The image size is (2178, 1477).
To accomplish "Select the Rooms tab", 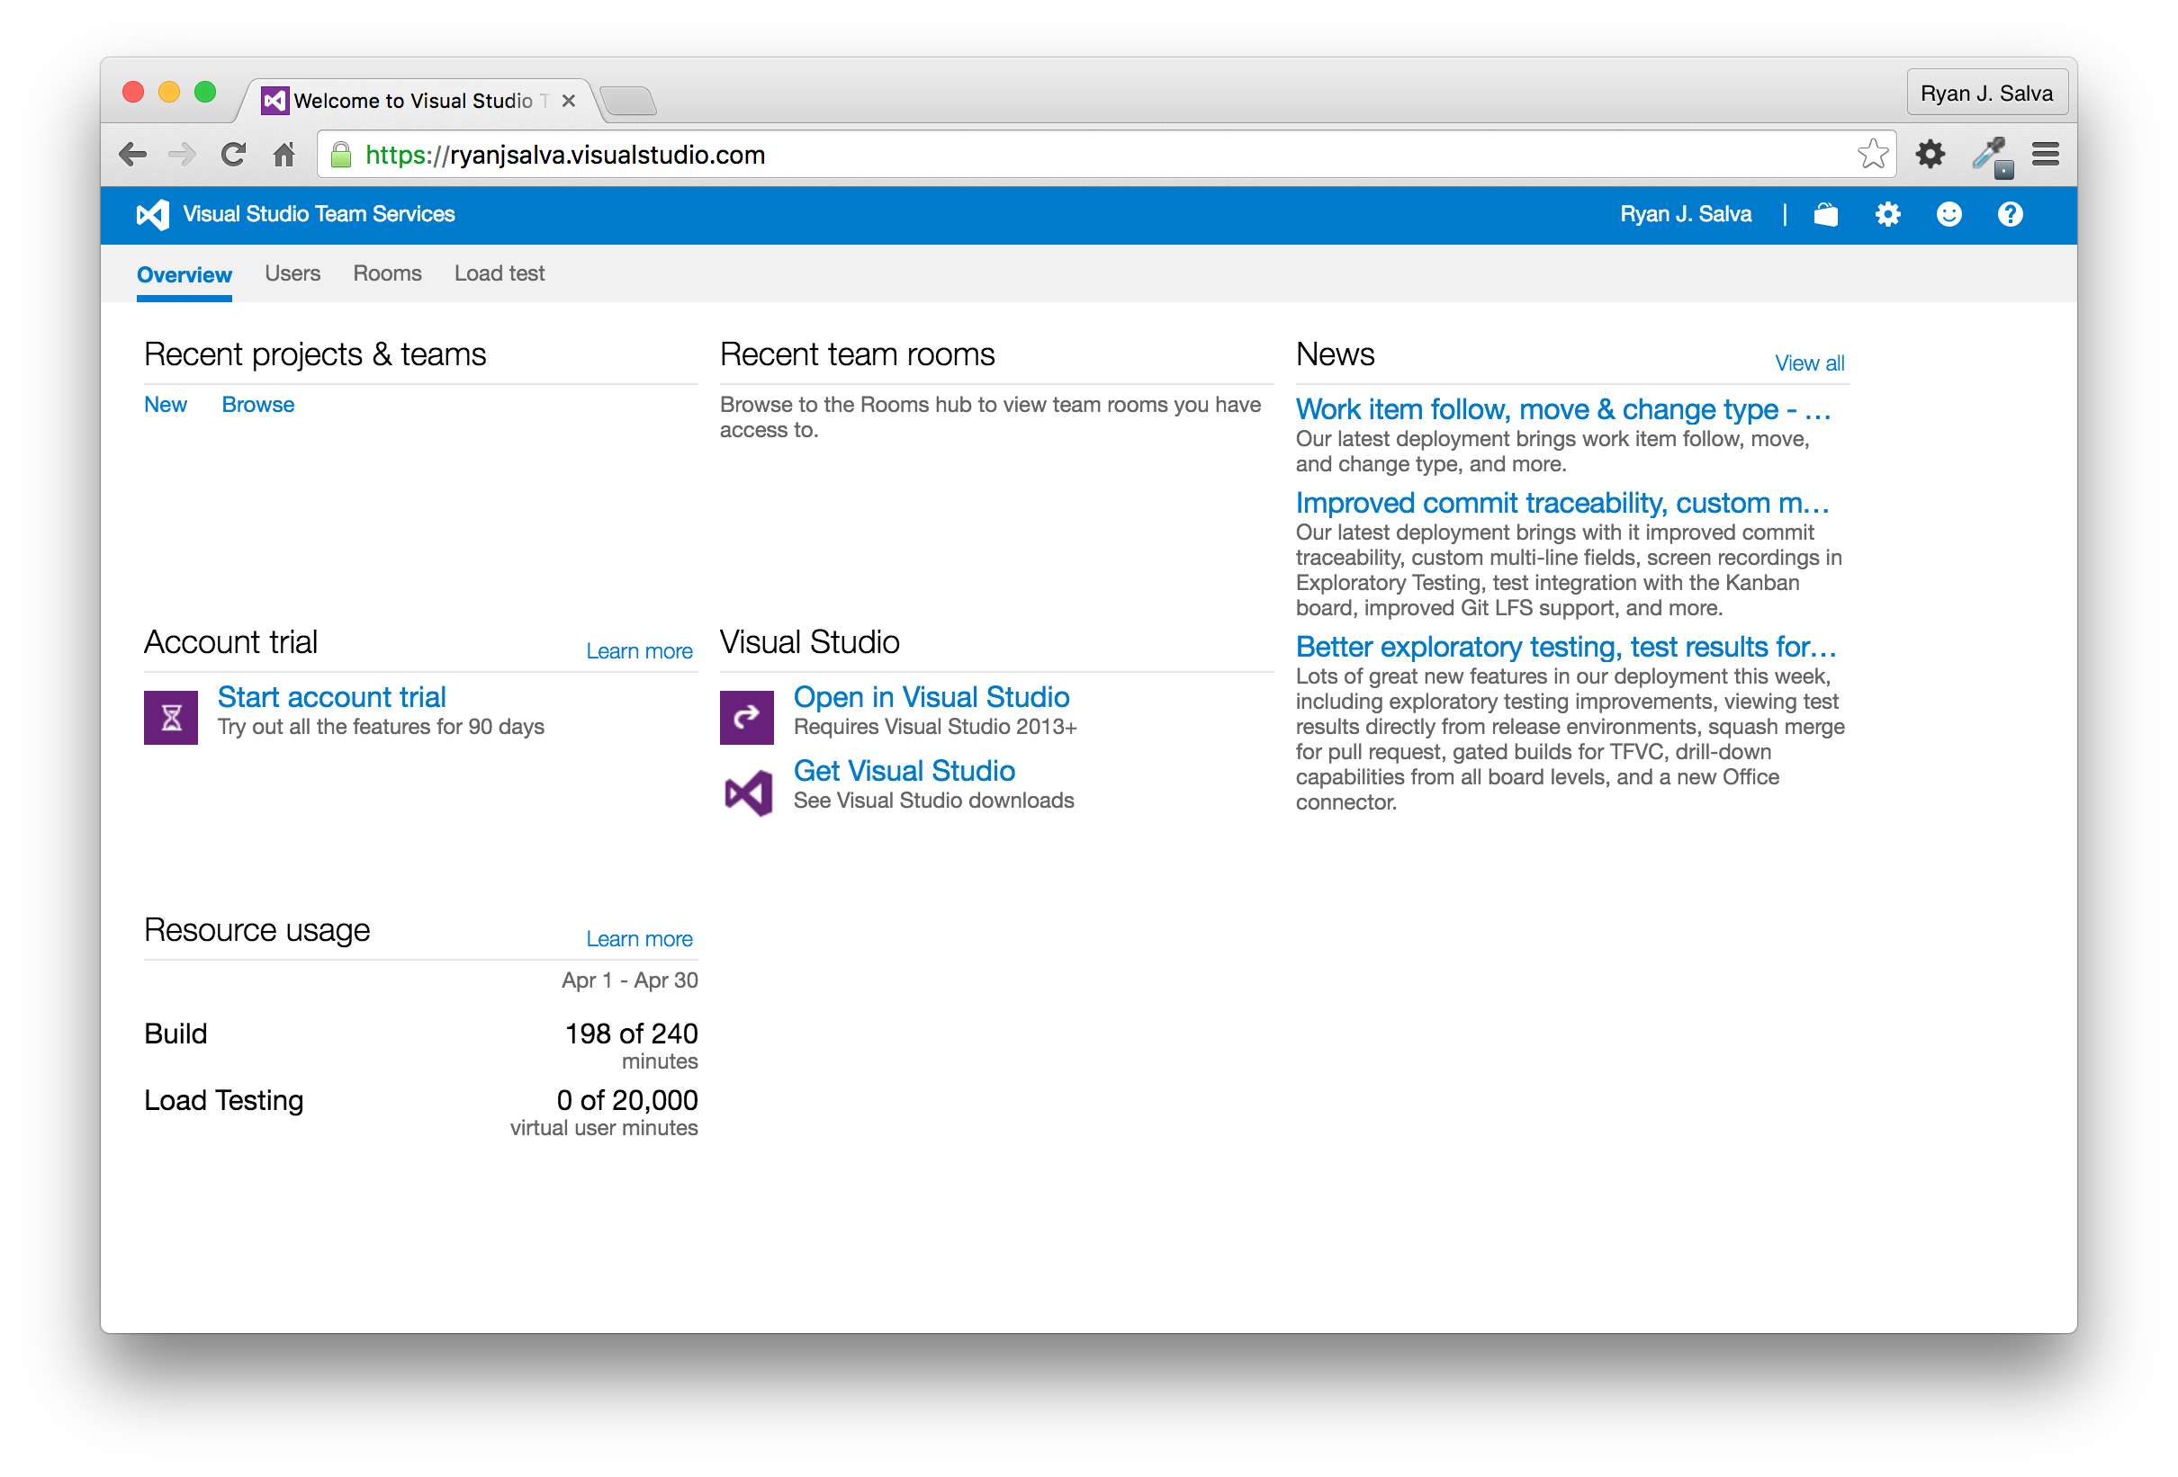I will coord(387,273).
